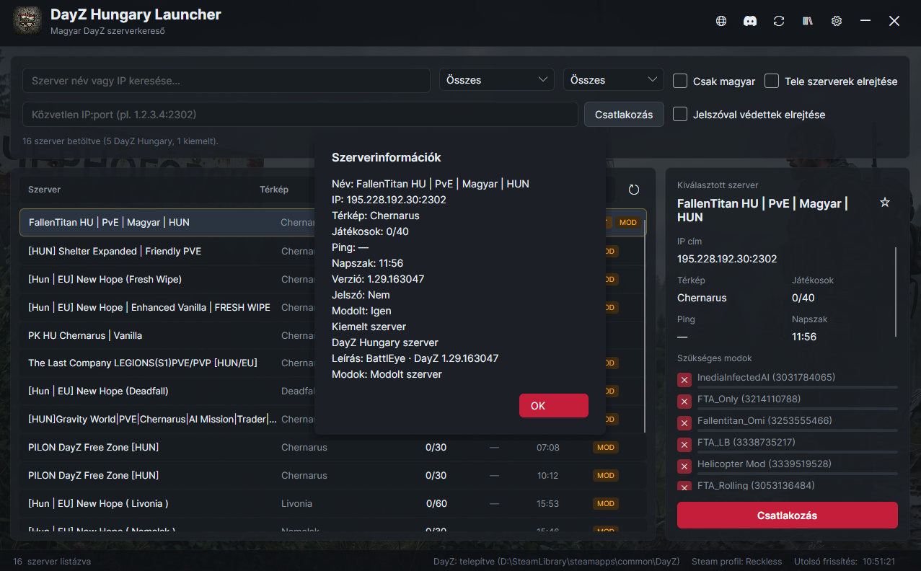The width and height of the screenshot is (921, 571).
Task: Enable Jelszóval védettek elrejtése checkbox
Action: (x=679, y=114)
